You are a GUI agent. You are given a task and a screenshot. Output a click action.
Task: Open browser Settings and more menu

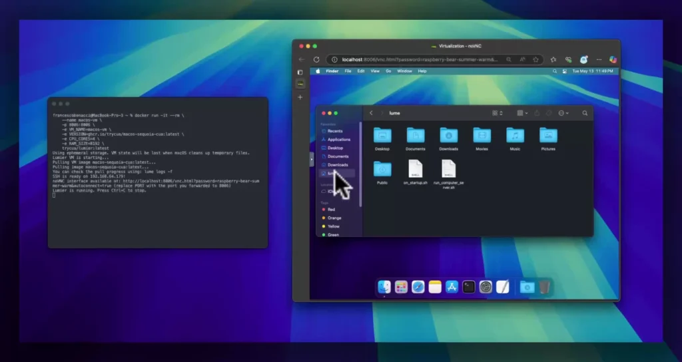click(599, 59)
